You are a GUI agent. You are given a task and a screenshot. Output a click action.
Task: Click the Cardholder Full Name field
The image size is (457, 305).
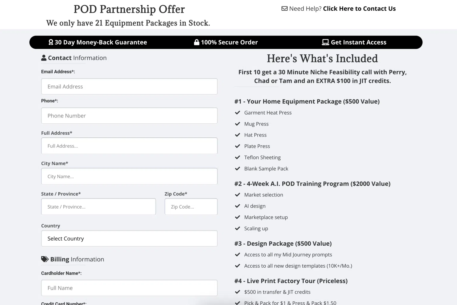click(x=129, y=288)
